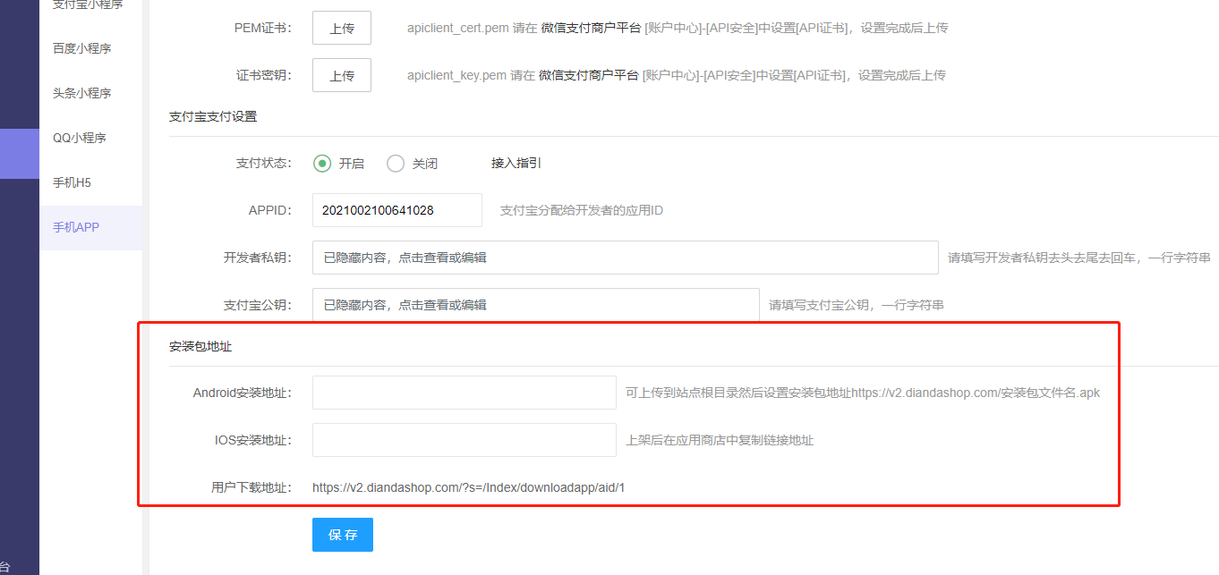Focus the IOS安装地址 input box
1219x575 pixels.
[464, 440]
